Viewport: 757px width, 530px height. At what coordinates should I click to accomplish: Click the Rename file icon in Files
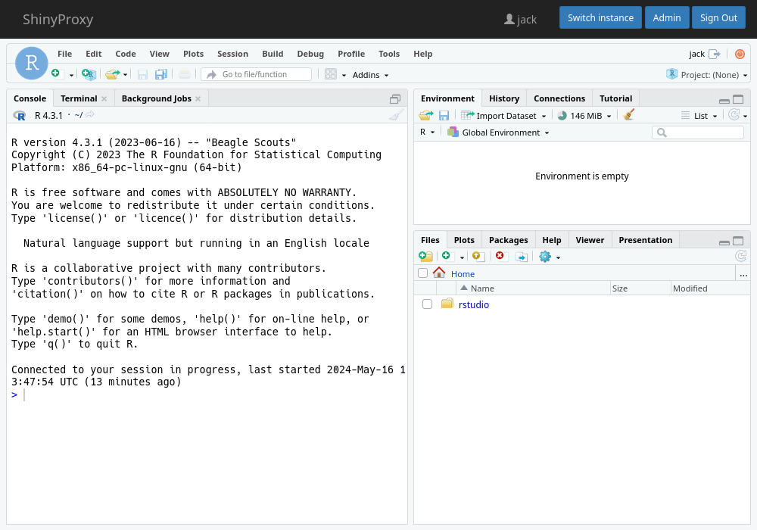point(522,257)
